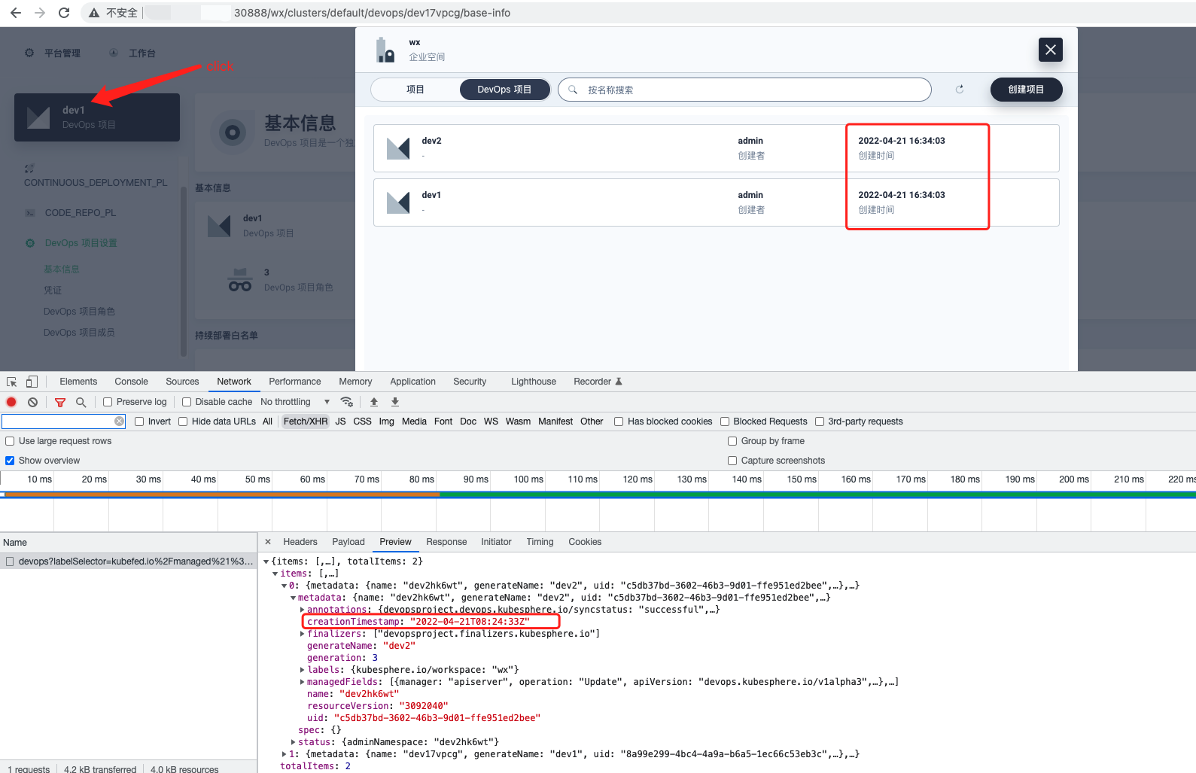
Task: Filter requests by Fetch/XHR type
Action: tap(305, 421)
